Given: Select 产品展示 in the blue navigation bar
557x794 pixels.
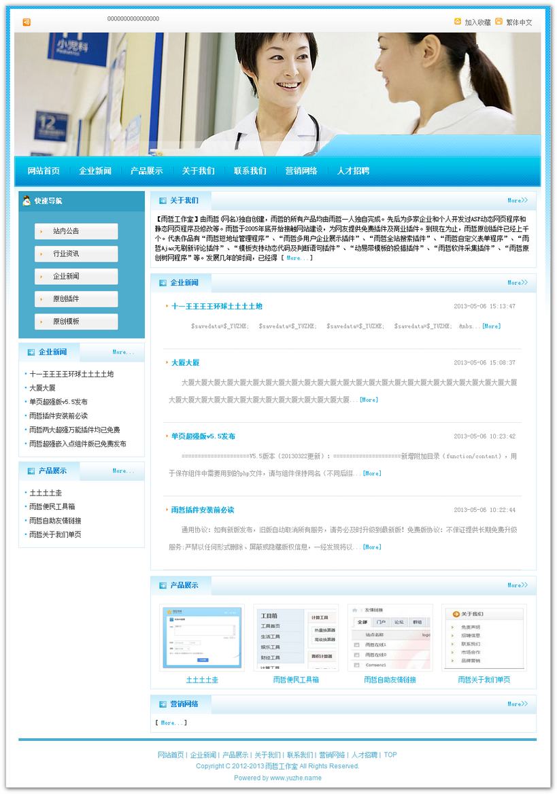Looking at the screenshot, I should pyautogui.click(x=146, y=171).
